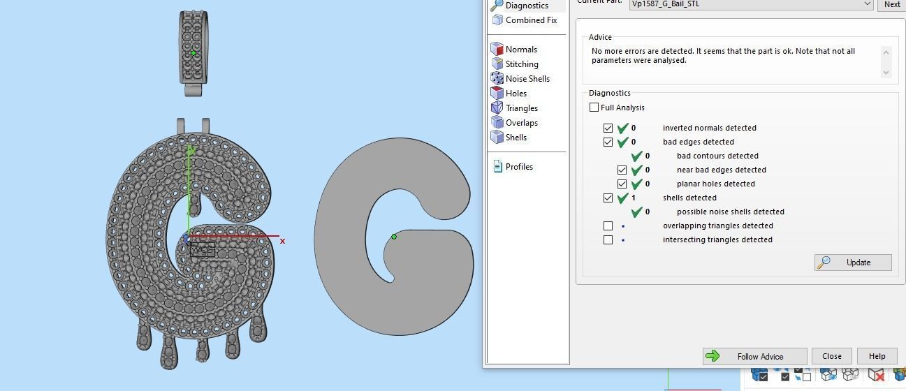
Task: Click the unload part red X icon
Action: click(x=876, y=374)
